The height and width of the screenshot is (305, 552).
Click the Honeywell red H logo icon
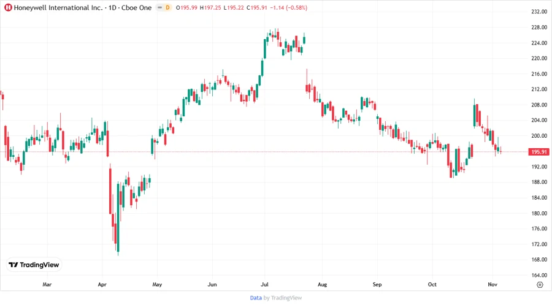(8, 7)
